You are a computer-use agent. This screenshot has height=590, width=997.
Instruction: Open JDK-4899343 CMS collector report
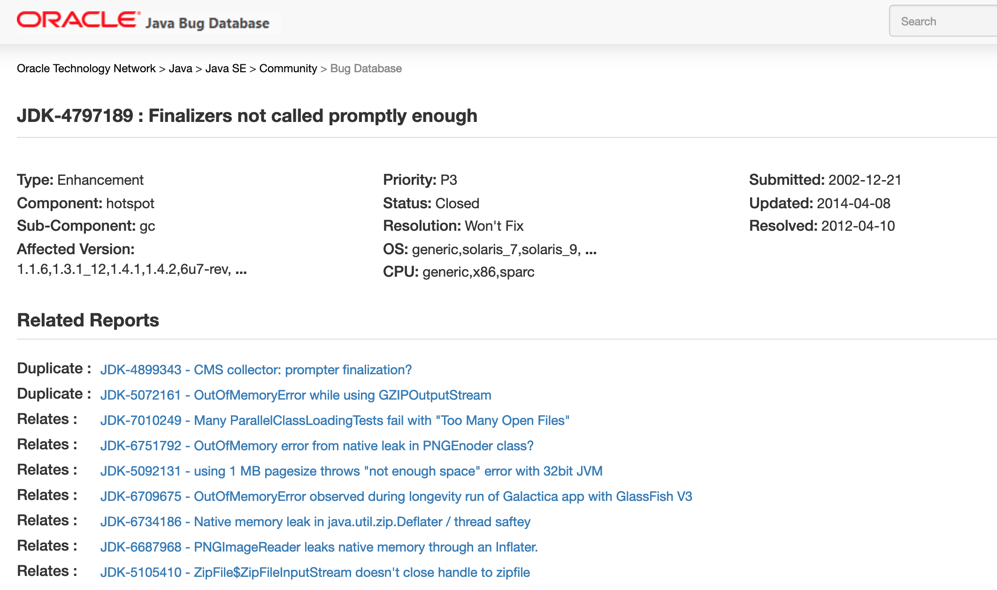[256, 370]
